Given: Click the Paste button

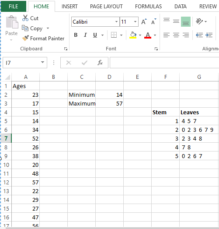Looking at the screenshot, I should coord(11,28).
